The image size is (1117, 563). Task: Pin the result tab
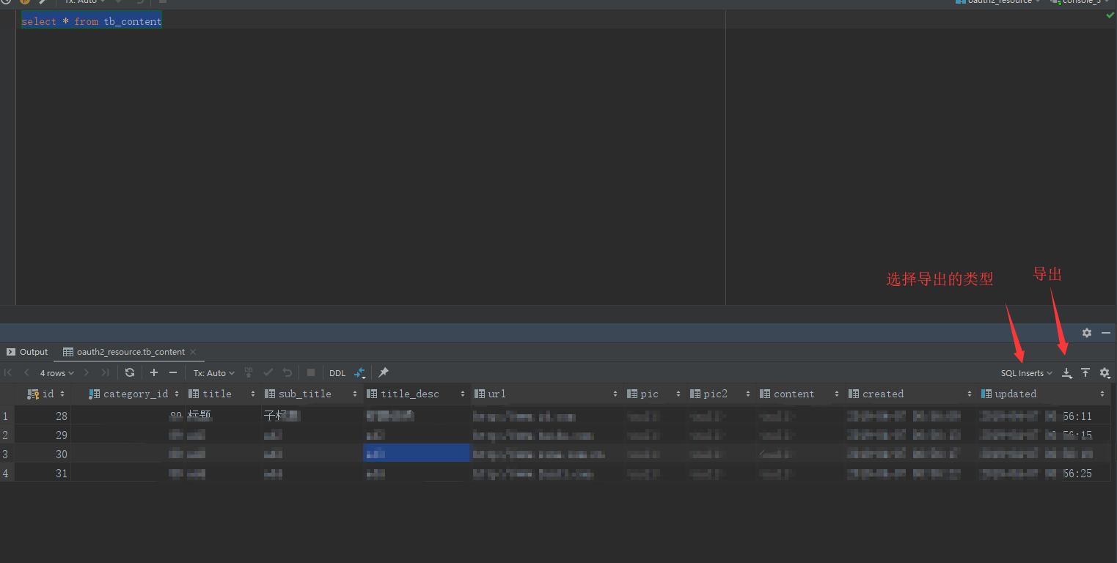383,373
